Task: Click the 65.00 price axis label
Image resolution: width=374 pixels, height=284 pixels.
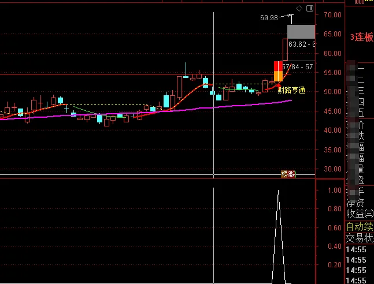Action: click(332, 34)
